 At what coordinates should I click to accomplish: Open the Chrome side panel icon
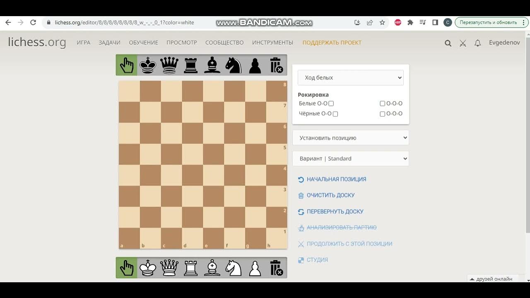pyautogui.click(x=435, y=22)
